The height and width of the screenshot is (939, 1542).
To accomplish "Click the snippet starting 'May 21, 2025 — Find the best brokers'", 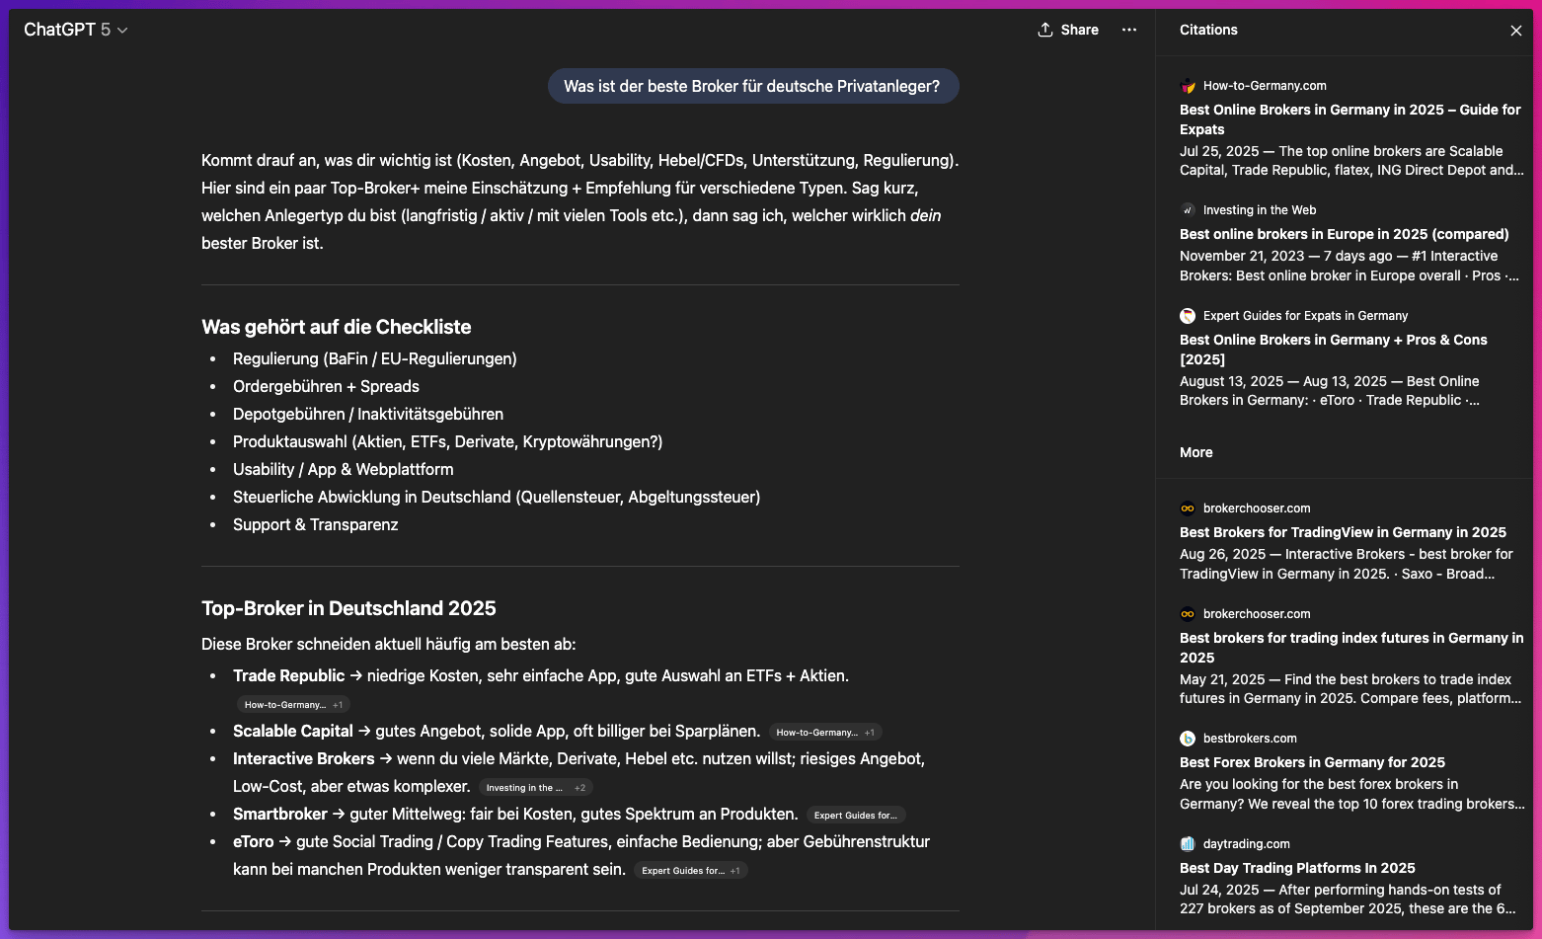I will [1350, 689].
